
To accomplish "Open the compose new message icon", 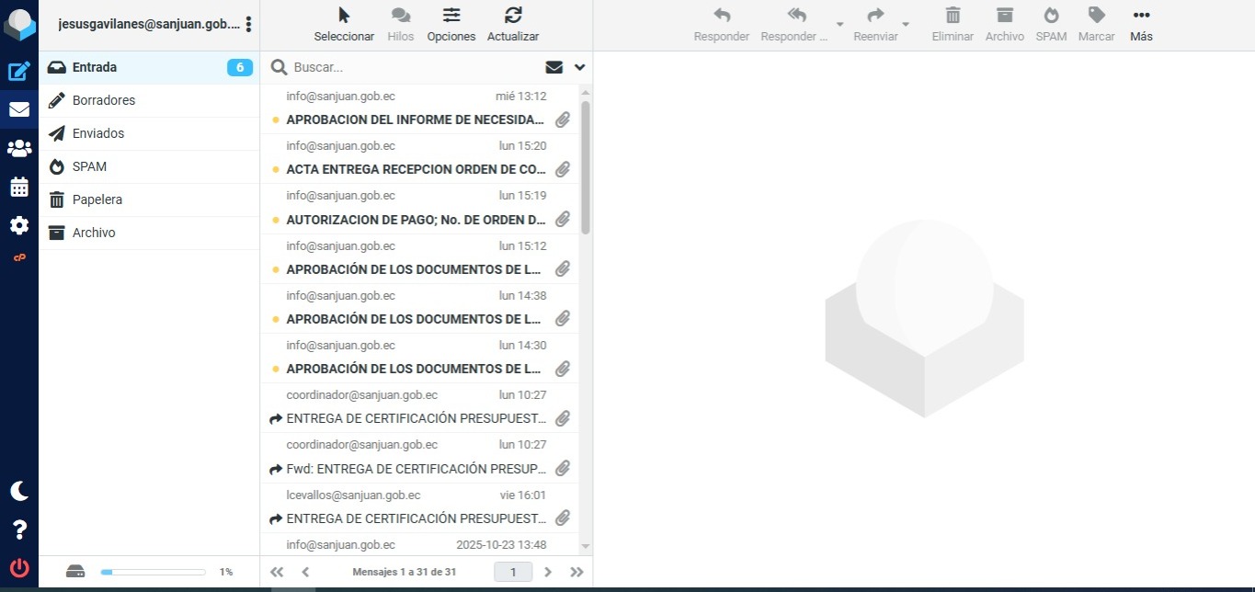I will tap(18, 72).
